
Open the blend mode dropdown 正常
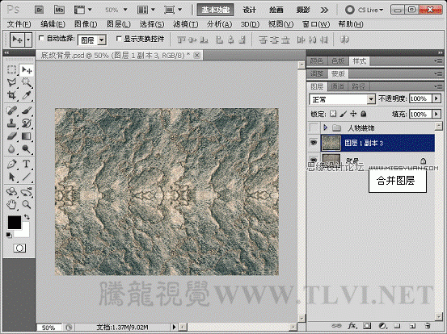(342, 99)
